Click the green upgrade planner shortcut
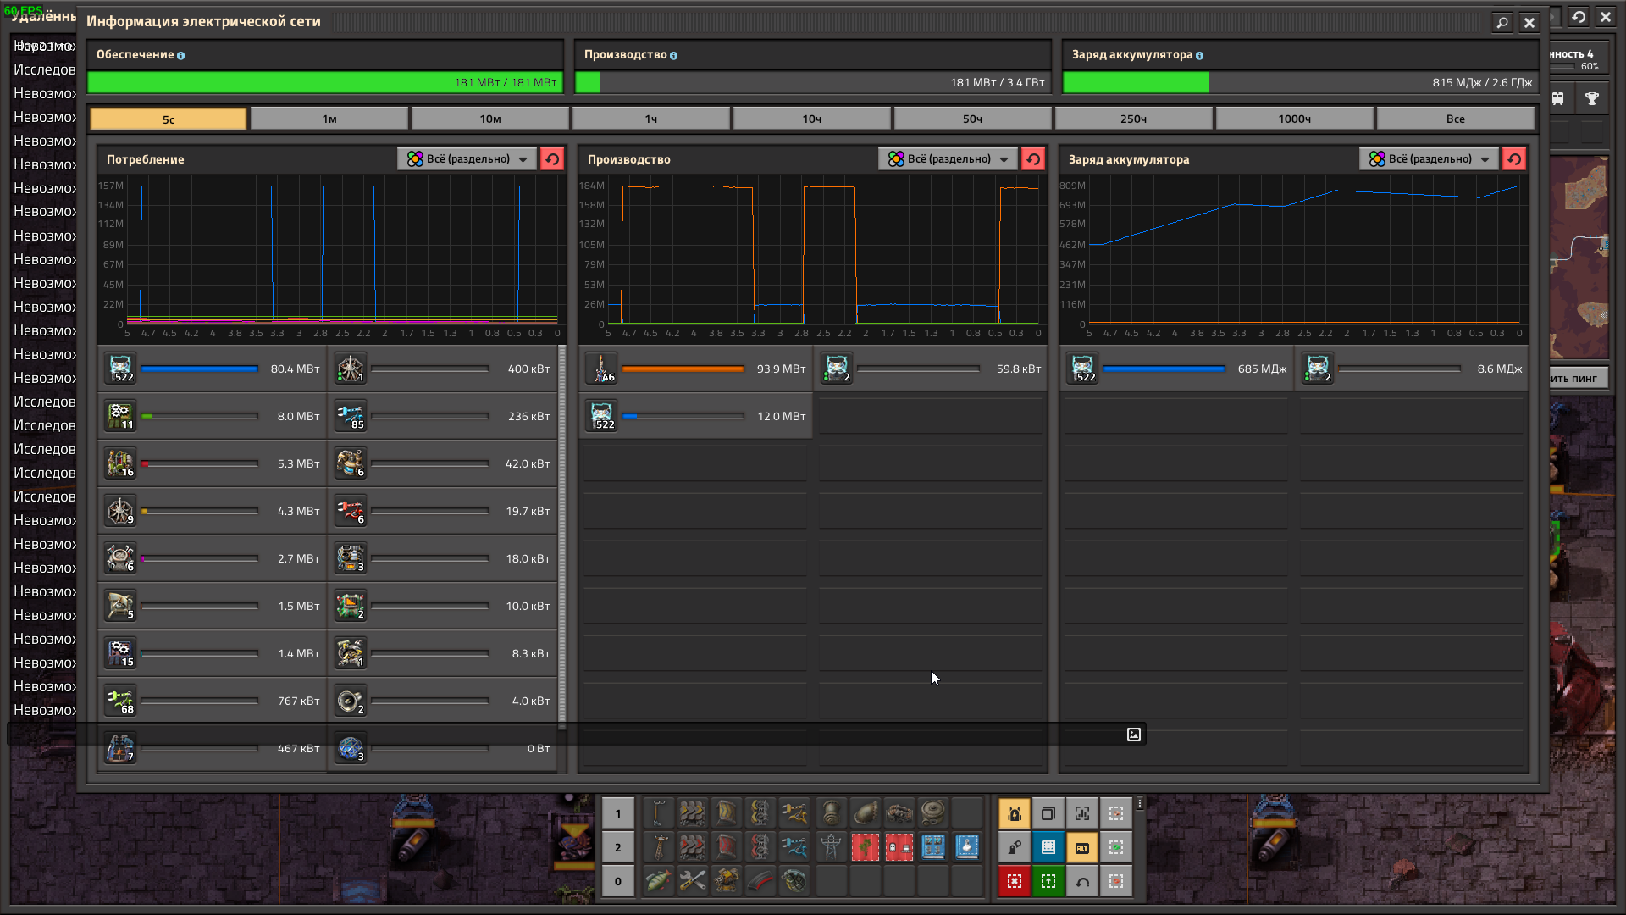Image resolution: width=1626 pixels, height=915 pixels. pyautogui.click(x=1048, y=881)
